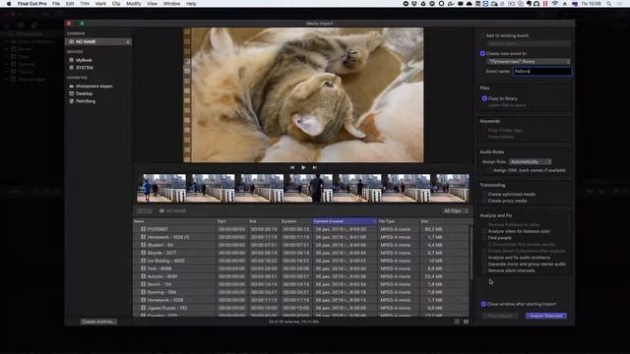Click the clip appearance icon in status bar
Viewport: 630px width, 354px height.
click(x=466, y=322)
